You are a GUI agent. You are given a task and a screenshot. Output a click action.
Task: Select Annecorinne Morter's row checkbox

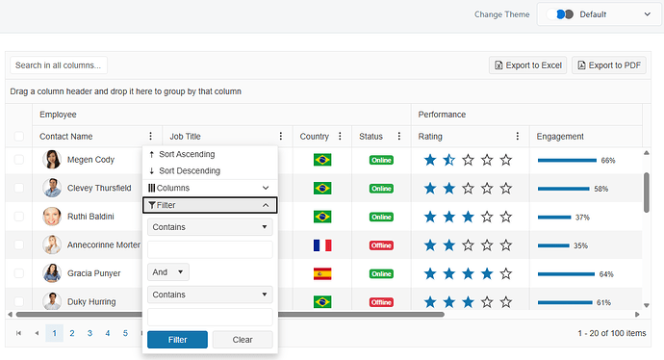point(18,244)
